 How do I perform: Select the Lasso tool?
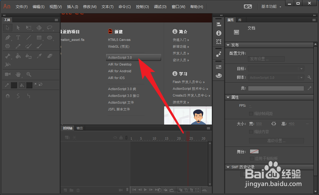click(50, 28)
